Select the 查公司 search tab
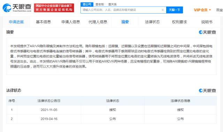223x132 pixels. click(87, 5)
